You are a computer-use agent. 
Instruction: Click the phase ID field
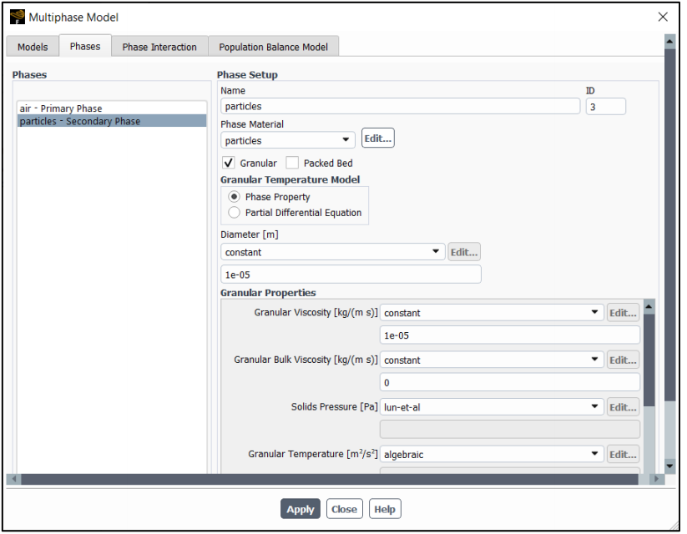click(605, 107)
